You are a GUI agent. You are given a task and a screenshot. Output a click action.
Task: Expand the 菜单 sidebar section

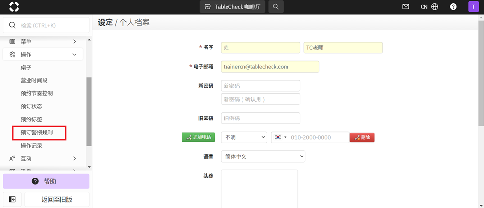[x=74, y=41]
